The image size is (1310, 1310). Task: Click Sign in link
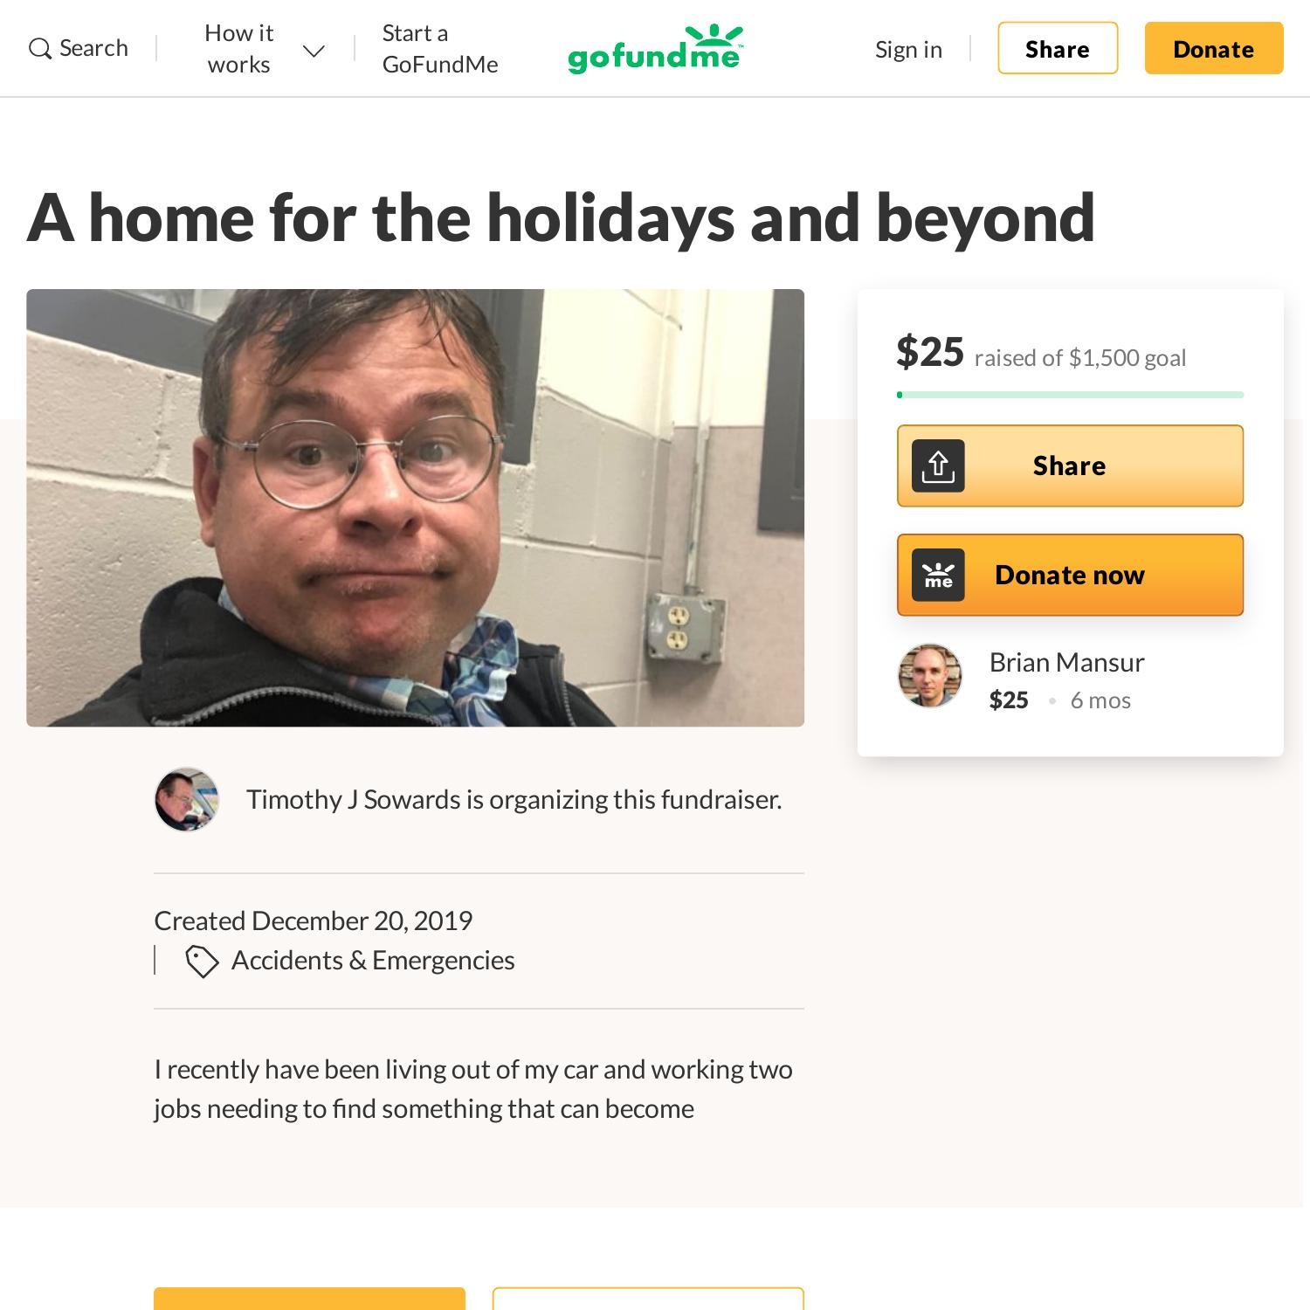point(908,49)
